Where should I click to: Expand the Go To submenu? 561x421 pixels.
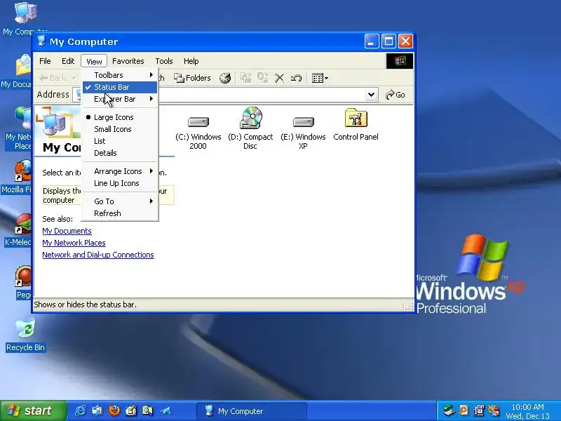[120, 201]
